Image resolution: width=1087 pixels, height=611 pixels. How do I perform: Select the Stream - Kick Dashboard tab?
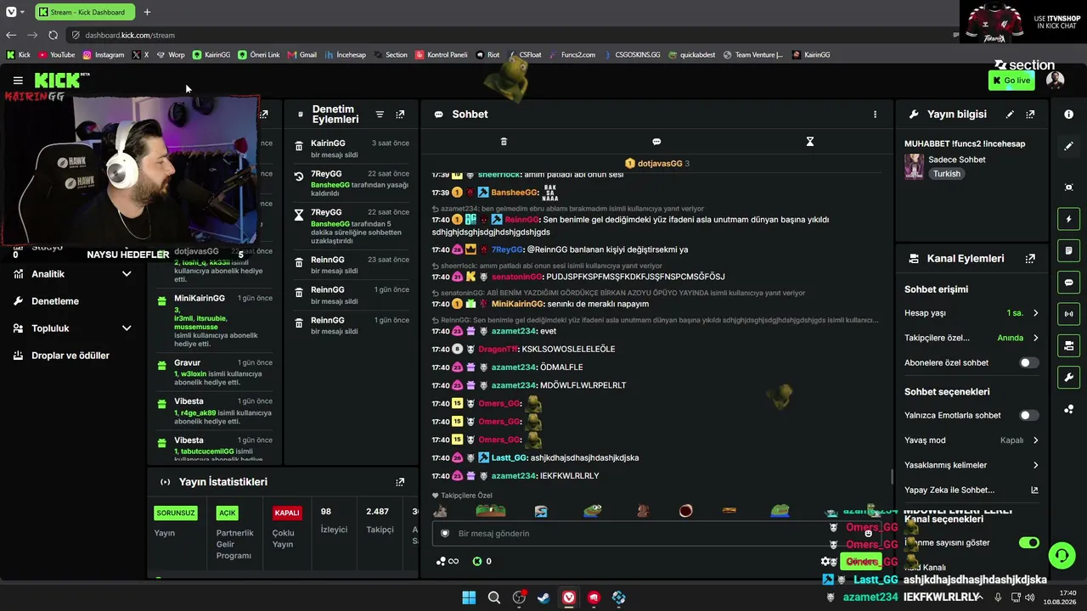pyautogui.click(x=85, y=12)
